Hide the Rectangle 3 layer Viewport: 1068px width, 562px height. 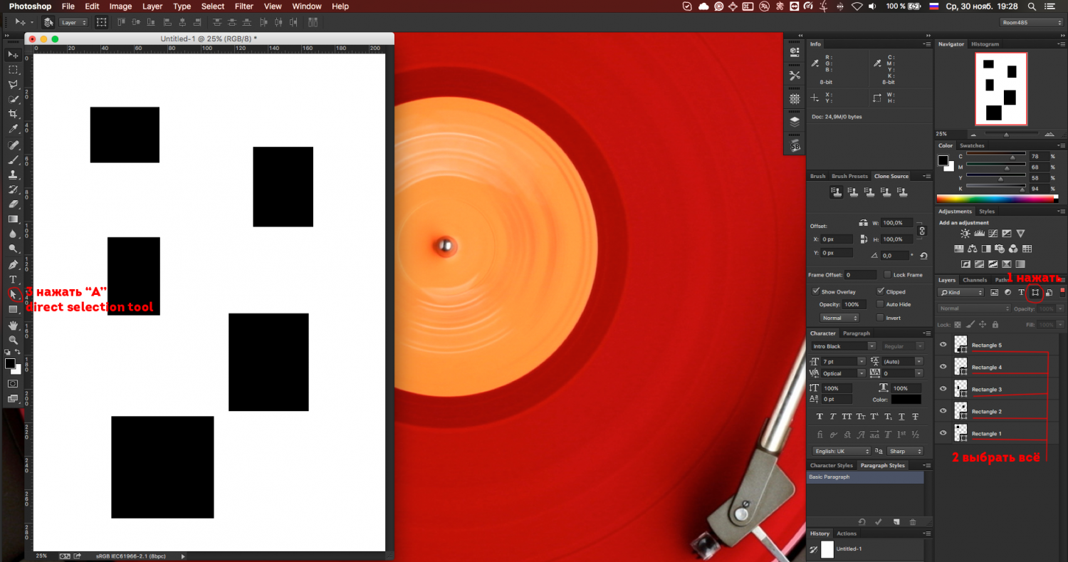pos(943,389)
